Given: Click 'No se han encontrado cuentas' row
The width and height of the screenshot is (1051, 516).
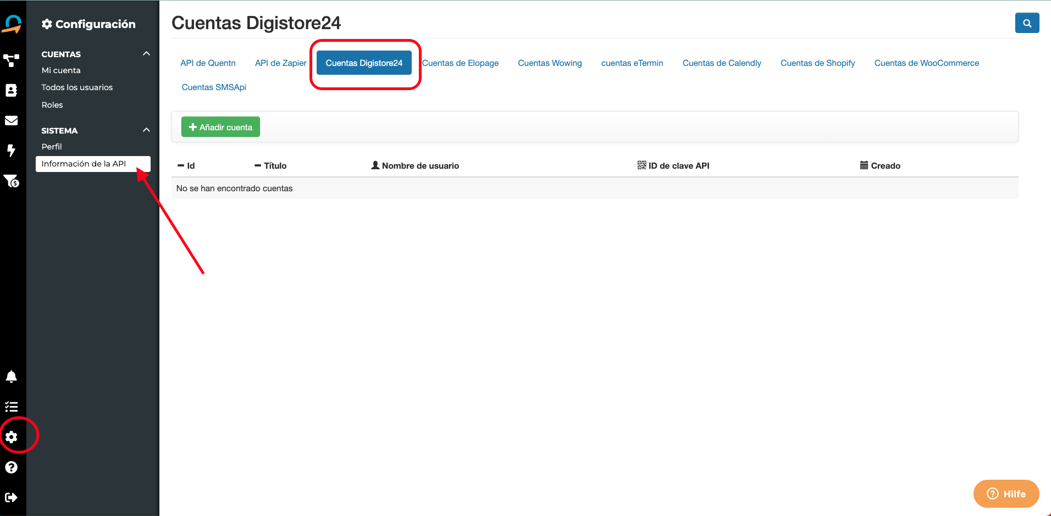Looking at the screenshot, I should pos(595,188).
